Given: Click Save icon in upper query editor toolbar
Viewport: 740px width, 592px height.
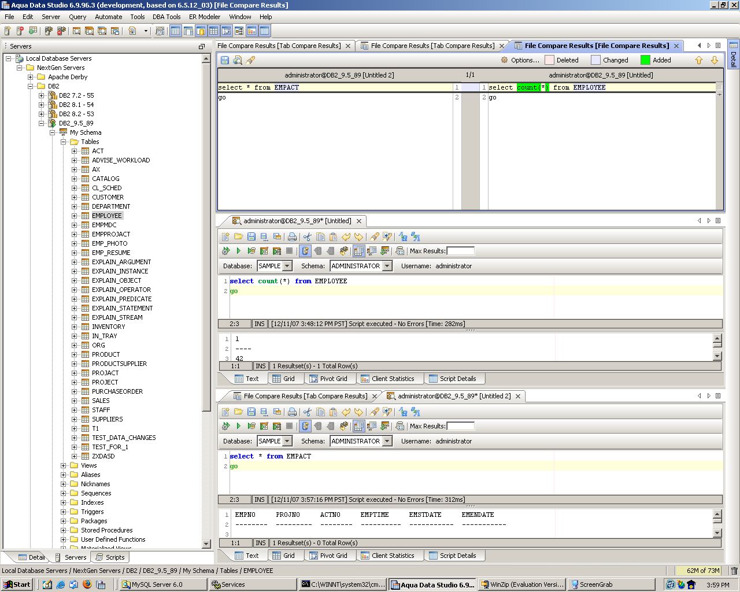Looking at the screenshot, I should pyautogui.click(x=251, y=236).
